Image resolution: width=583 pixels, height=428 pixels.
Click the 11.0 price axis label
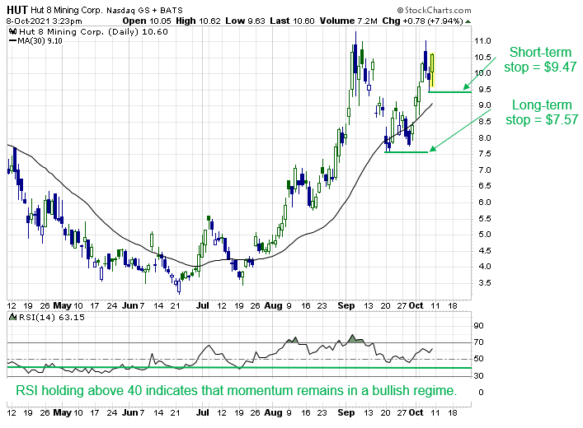(x=482, y=41)
